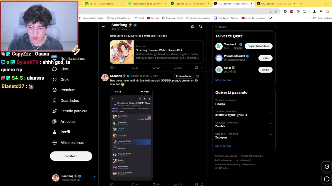
Task: Click Seguir tú también for Tendenci...
Action: point(258,46)
